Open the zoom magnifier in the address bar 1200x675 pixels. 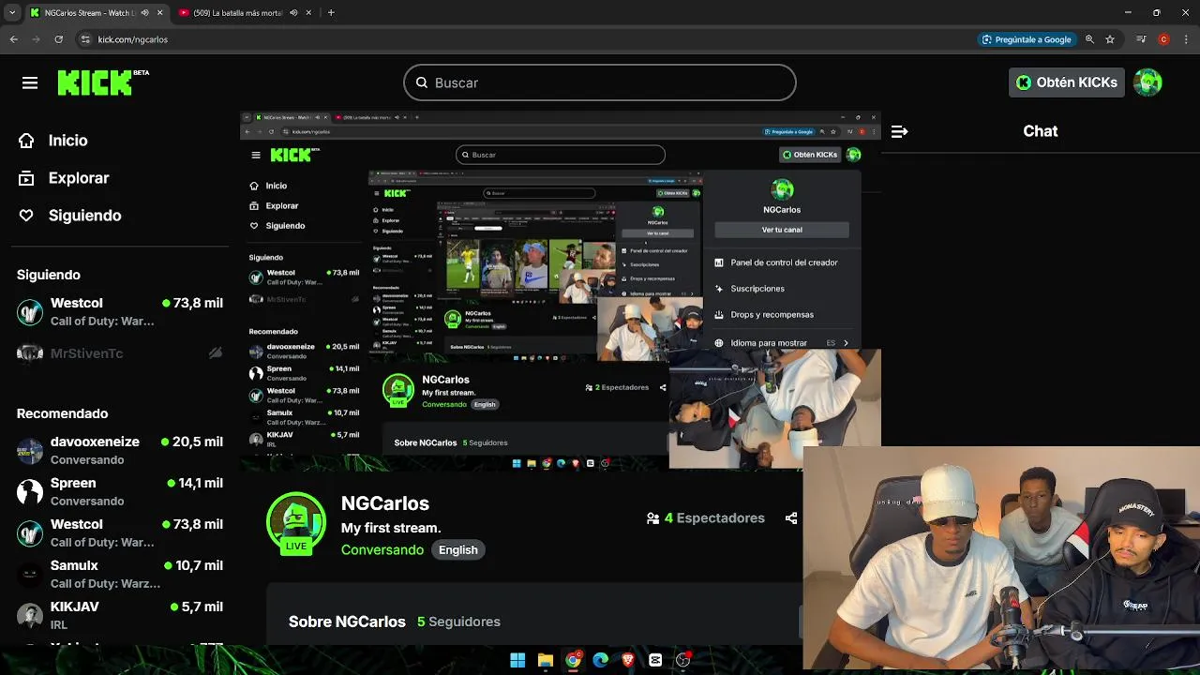coord(1089,39)
